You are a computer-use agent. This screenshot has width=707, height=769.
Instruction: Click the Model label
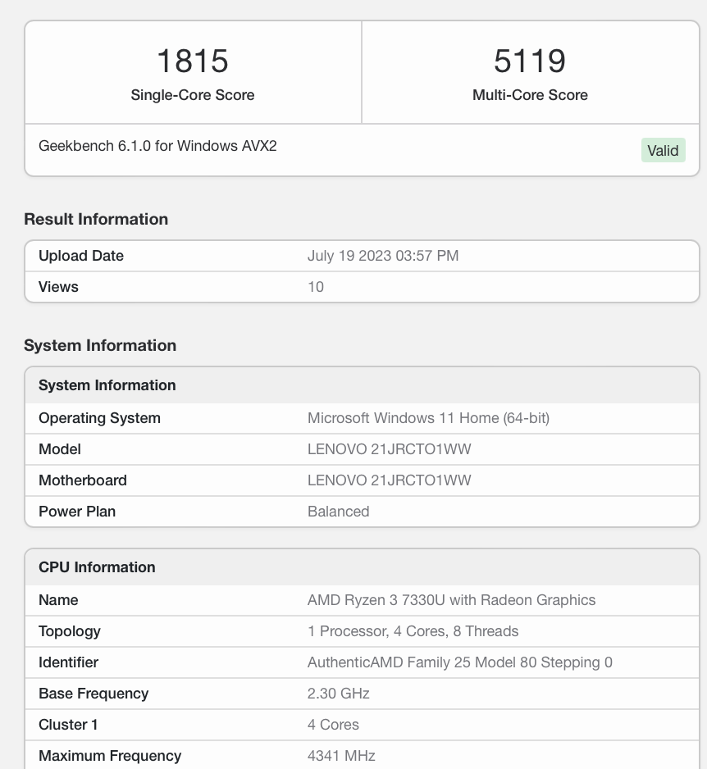click(60, 449)
